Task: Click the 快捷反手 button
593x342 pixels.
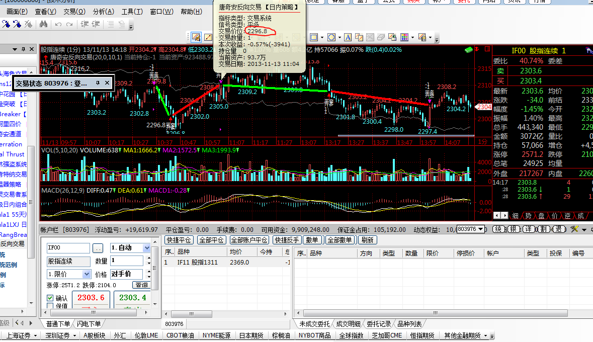Action: [286, 240]
